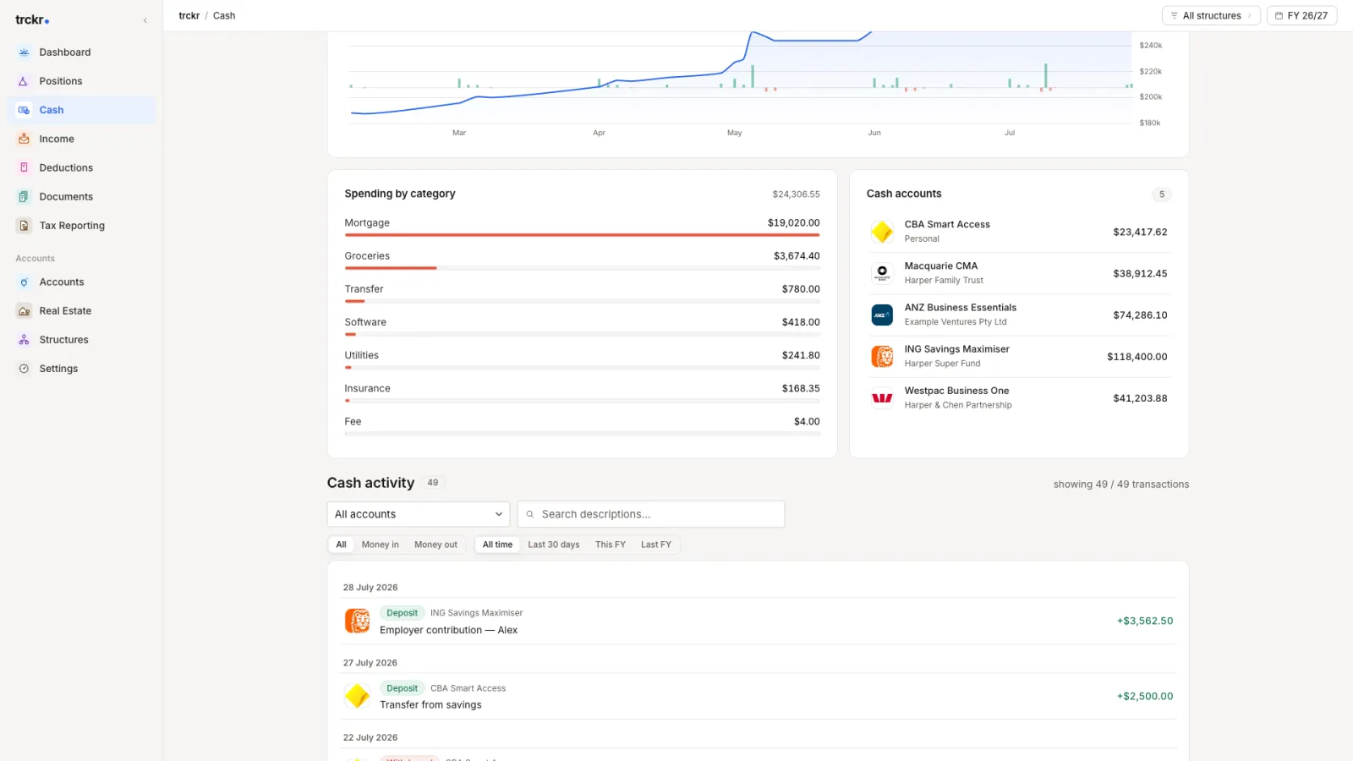The width and height of the screenshot is (1353, 761).
Task: Click the $24,306.55 spending total
Action: click(796, 194)
